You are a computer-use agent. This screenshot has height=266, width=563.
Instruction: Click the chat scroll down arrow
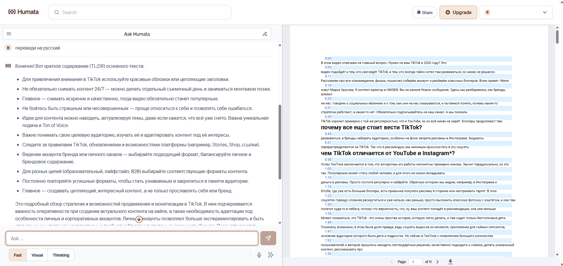[x=280, y=223]
